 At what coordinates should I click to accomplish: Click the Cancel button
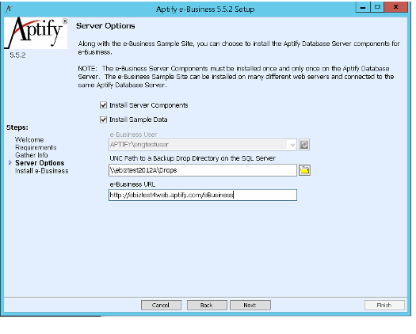161,305
